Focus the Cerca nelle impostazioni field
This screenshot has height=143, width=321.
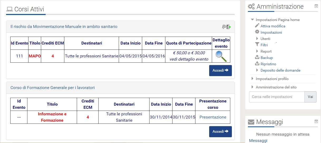point(277,97)
